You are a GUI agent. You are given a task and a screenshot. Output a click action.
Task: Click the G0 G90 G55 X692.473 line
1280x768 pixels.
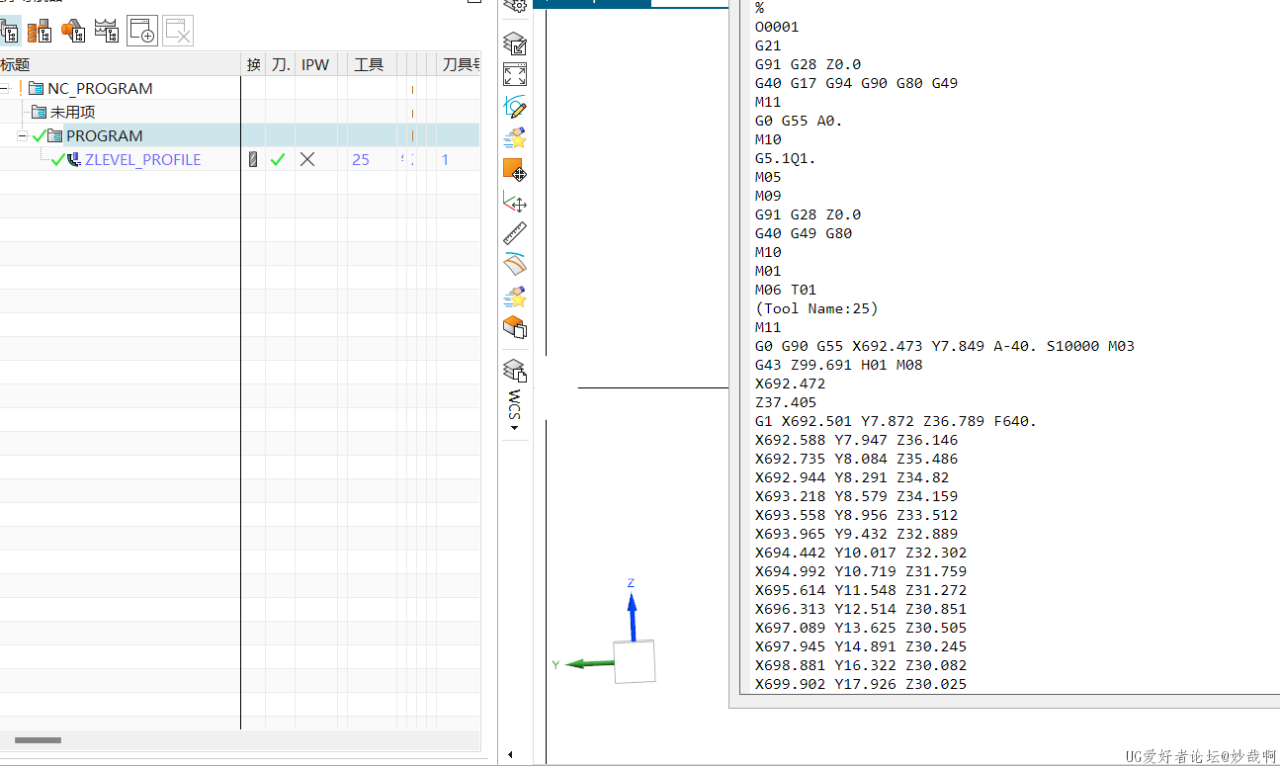point(944,346)
